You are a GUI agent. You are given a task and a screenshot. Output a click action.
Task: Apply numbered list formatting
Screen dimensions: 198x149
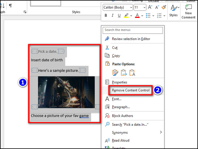click(x=159, y=15)
